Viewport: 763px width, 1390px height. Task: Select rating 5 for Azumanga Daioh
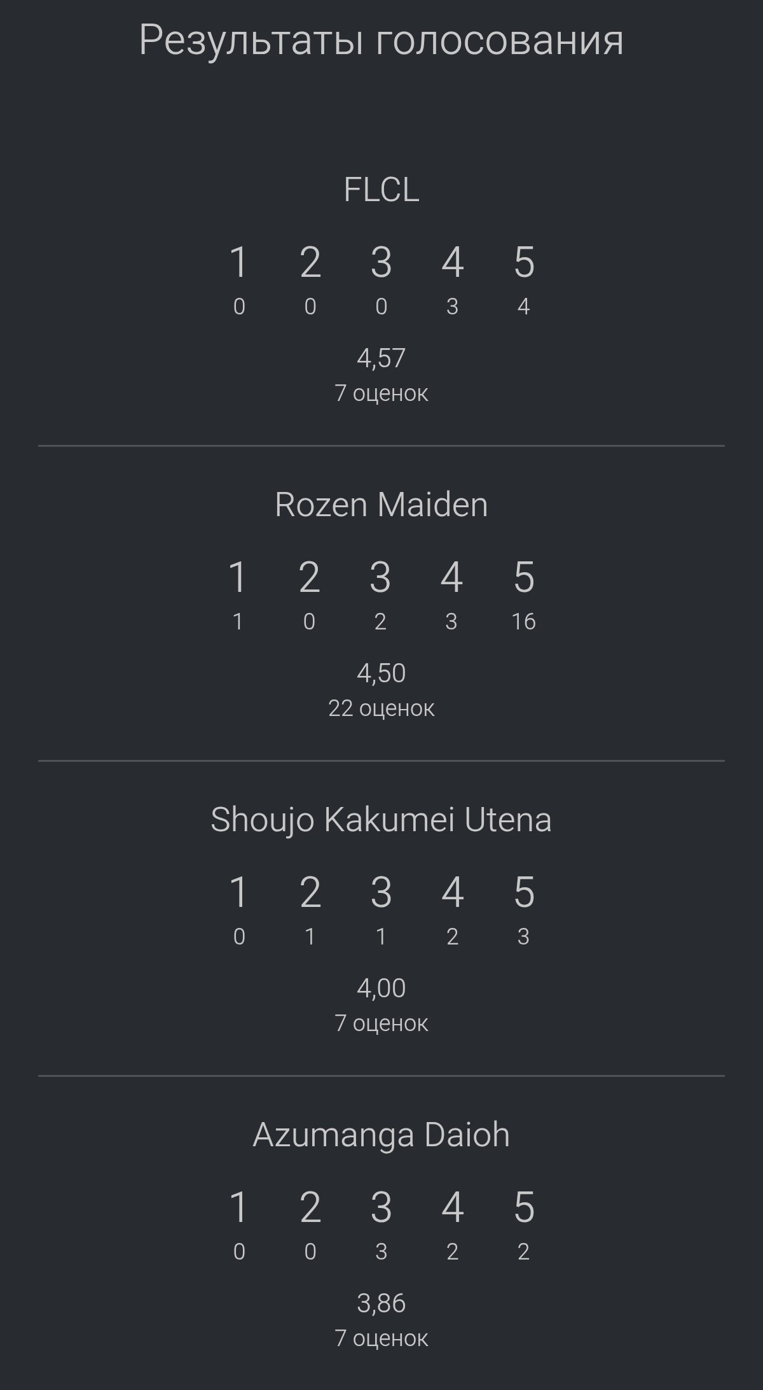(524, 1207)
